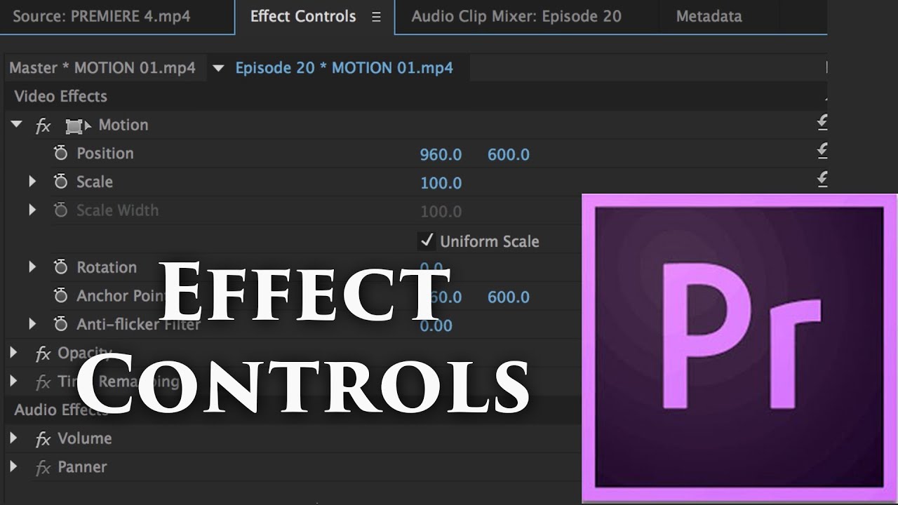The image size is (898, 505).
Task: Expand the Time Remapping effect
Action: [x=13, y=382]
